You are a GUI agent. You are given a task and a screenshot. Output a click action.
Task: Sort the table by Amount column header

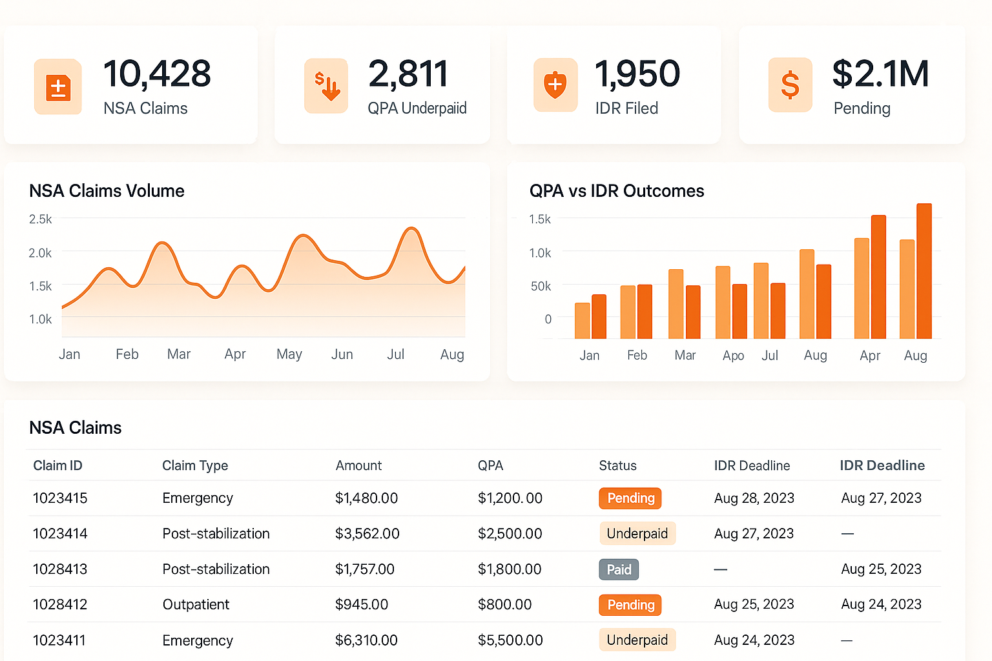[358, 465]
